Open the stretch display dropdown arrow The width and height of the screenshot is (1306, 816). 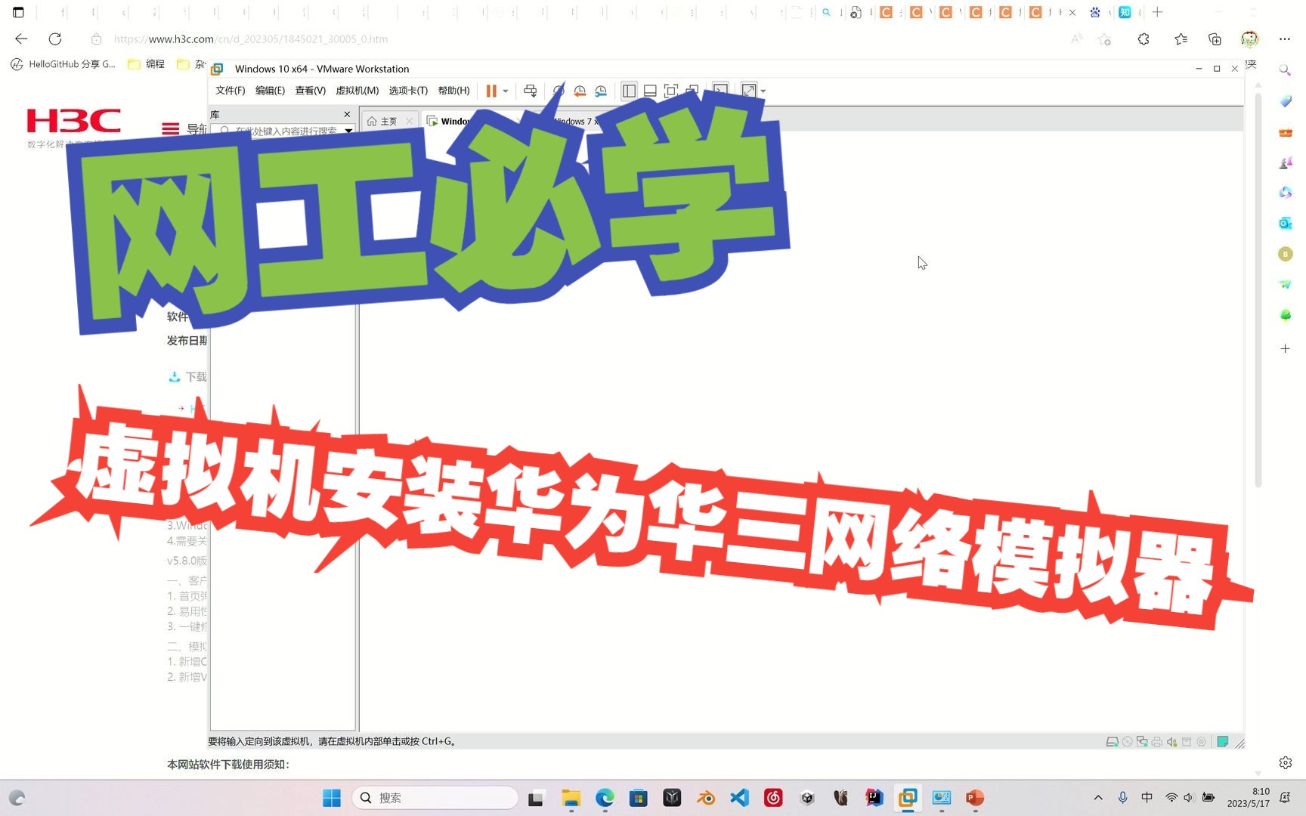(x=763, y=91)
